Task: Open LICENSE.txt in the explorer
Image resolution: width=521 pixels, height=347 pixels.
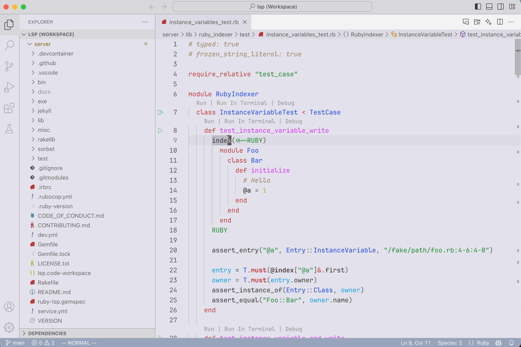Action: 87,264
